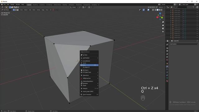Screen dimensions: 199x112
Task: Open the pivot point dropdown
Action: click(80, 7)
